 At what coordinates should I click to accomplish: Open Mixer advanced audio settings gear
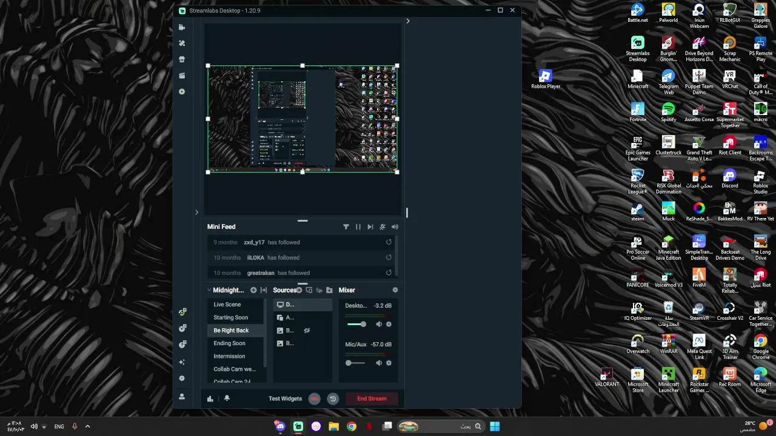[395, 290]
